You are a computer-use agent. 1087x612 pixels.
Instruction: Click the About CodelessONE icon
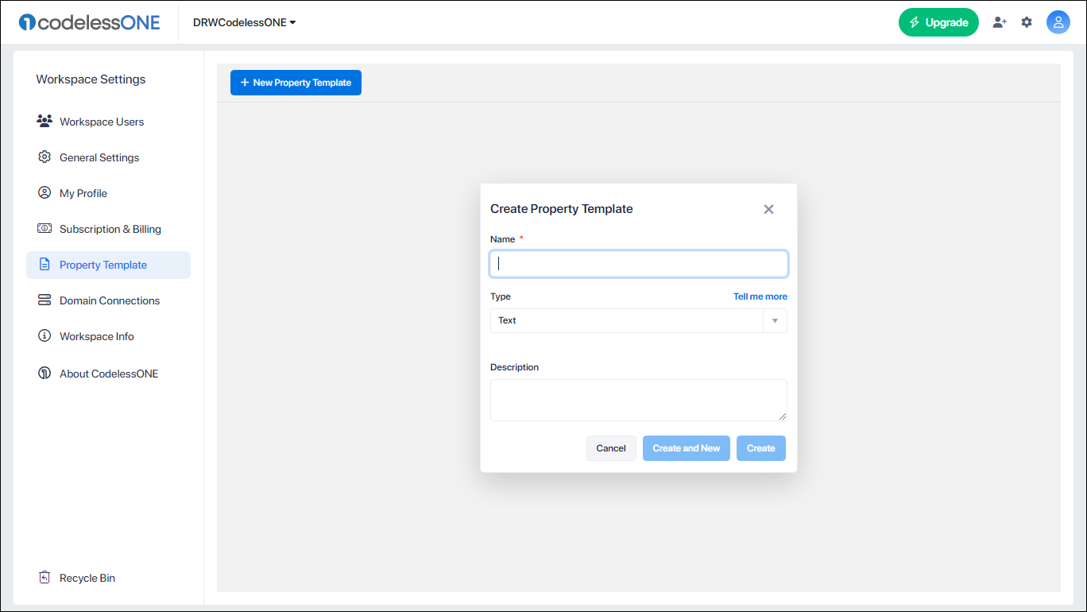[x=44, y=373]
